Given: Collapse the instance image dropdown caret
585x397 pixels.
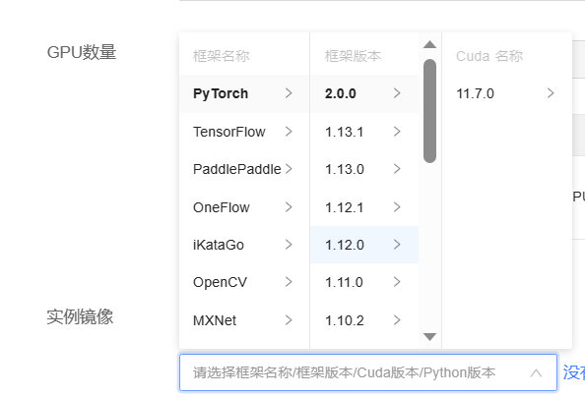Looking at the screenshot, I should (536, 372).
